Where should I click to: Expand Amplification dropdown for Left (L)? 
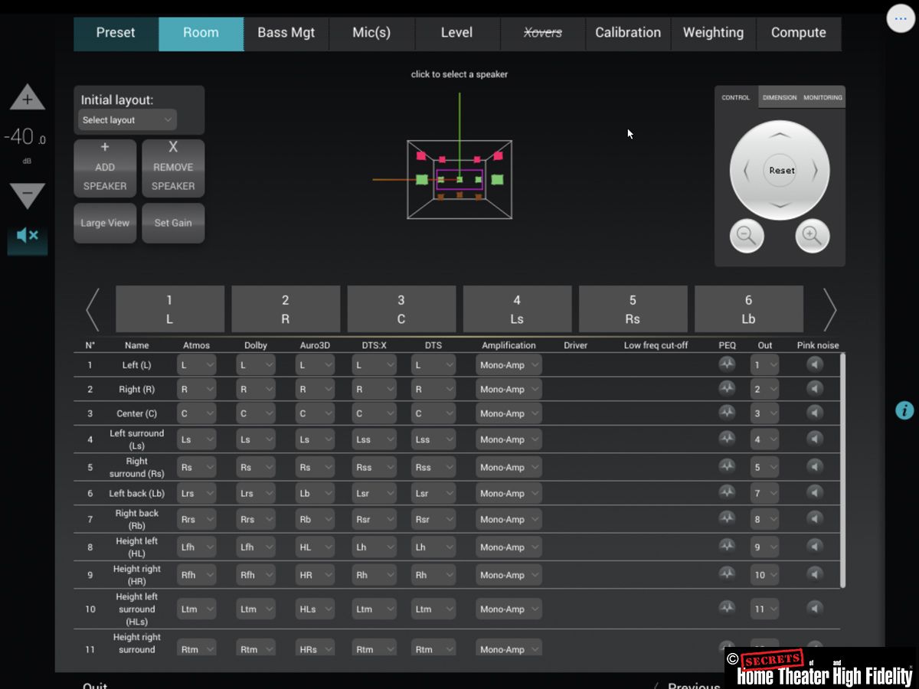[509, 365]
